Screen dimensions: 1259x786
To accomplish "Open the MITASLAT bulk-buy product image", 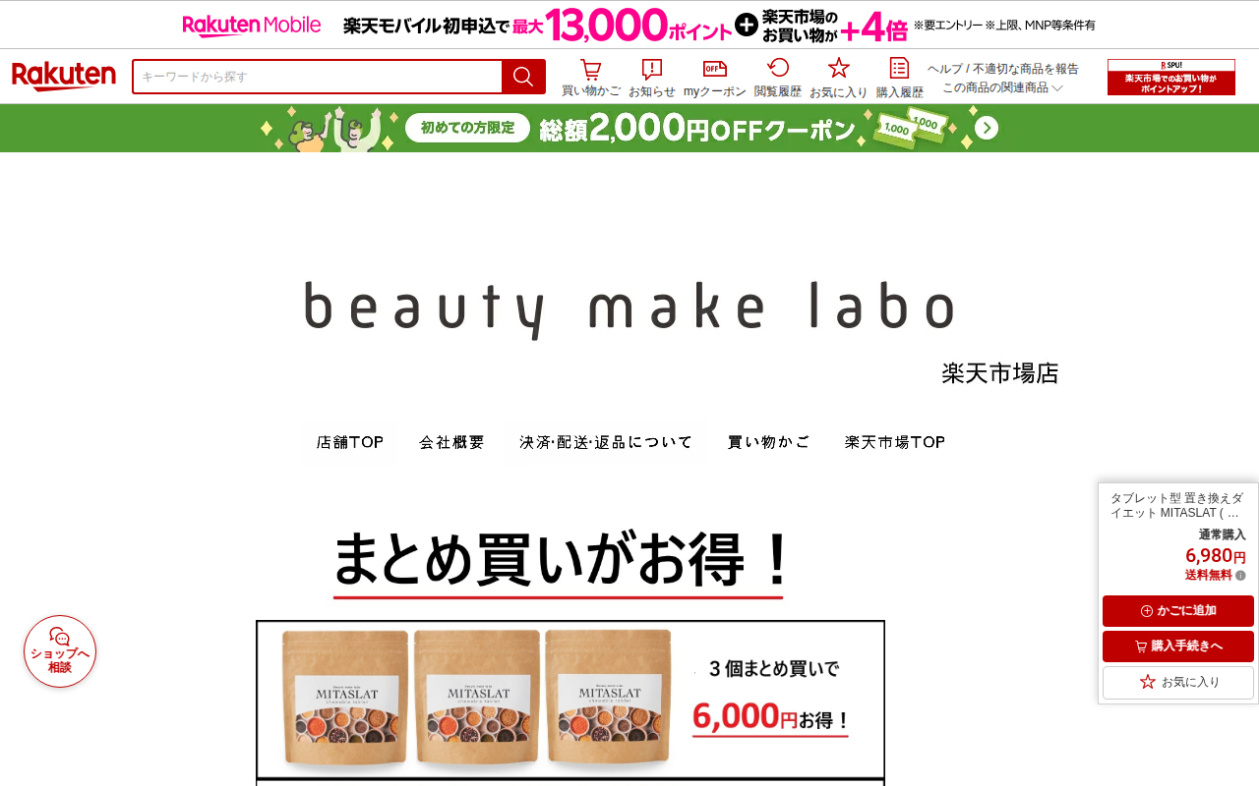I will pyautogui.click(x=570, y=701).
